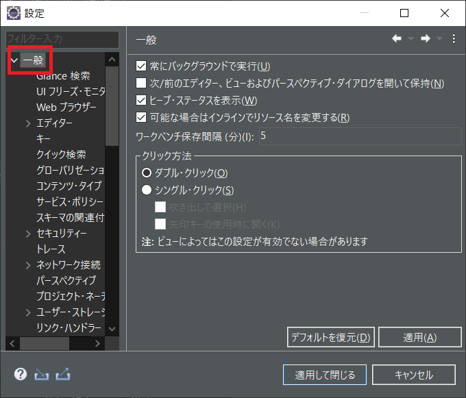Collapse the 一般 tree node
This screenshot has width=466, height=398.
click(x=14, y=60)
